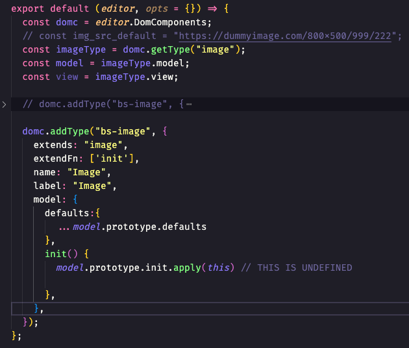The image size is (409, 348).
Task: Click the uncommented addType method call
Action: (x=69, y=131)
